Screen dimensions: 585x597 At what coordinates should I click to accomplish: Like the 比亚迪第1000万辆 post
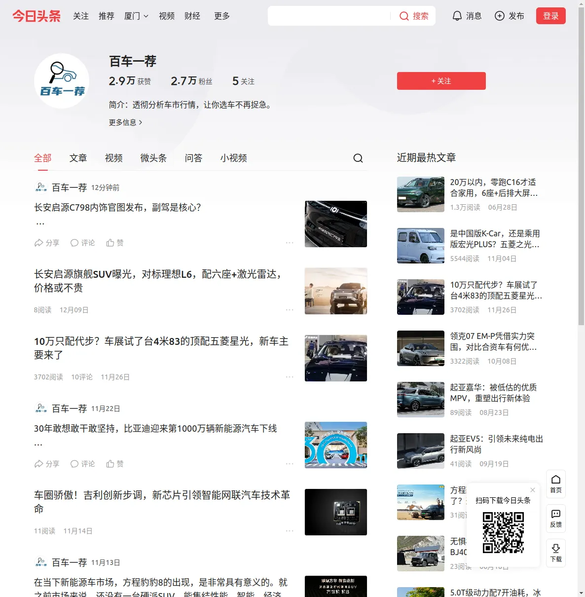(115, 464)
